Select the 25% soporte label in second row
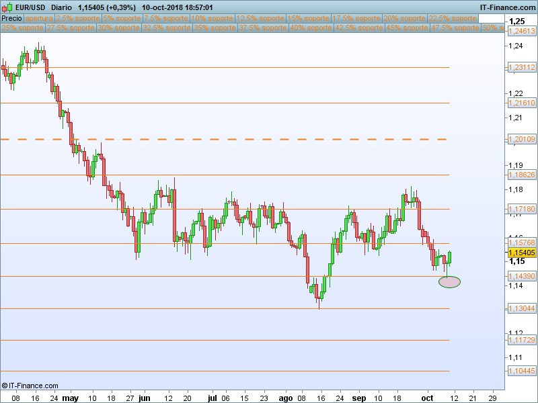Screen dimensions: 538x403 tap(22, 28)
